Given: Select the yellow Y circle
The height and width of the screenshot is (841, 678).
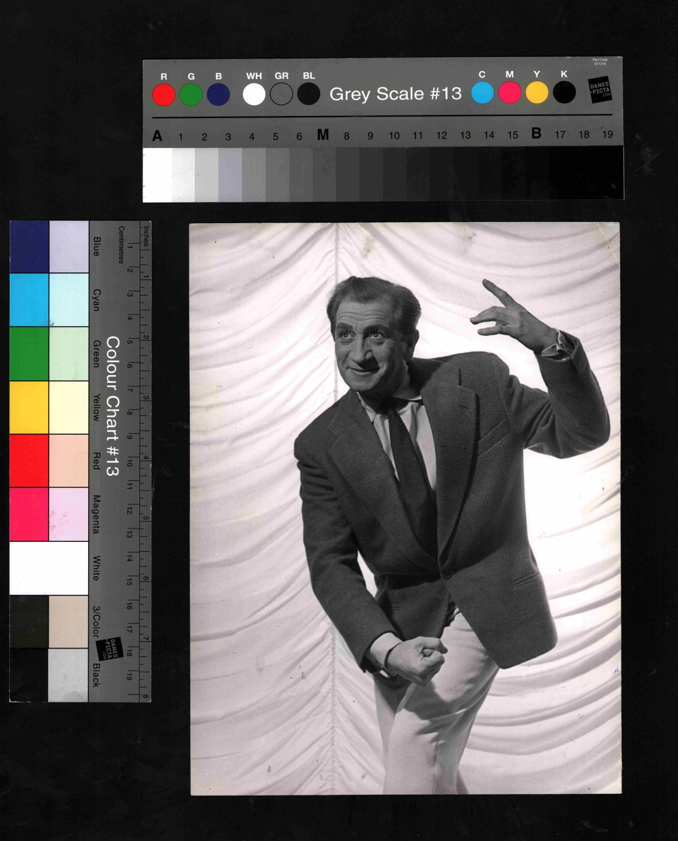Looking at the screenshot, I should click(x=537, y=93).
